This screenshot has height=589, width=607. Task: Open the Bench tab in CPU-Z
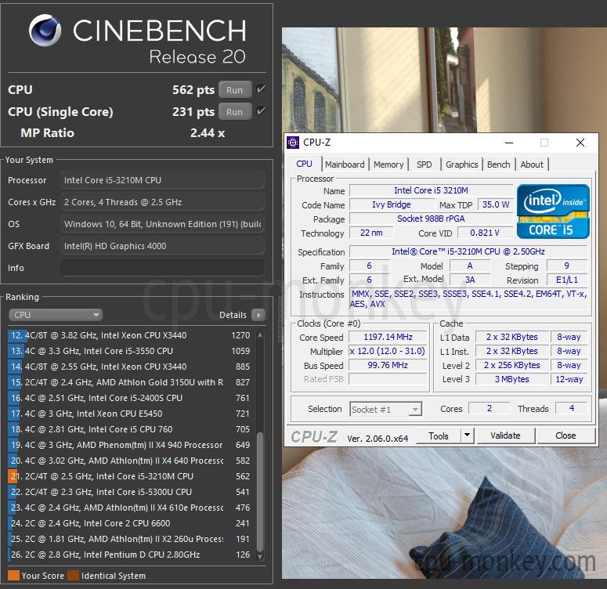coord(498,164)
